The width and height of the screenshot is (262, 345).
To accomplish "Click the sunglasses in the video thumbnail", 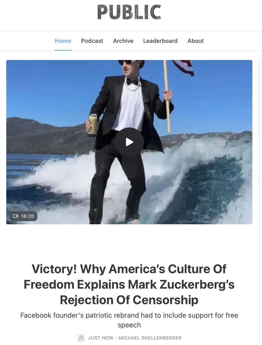I will [125, 62].
